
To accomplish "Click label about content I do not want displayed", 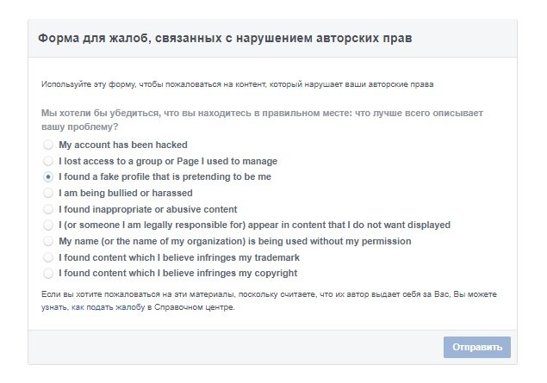I will click(254, 225).
